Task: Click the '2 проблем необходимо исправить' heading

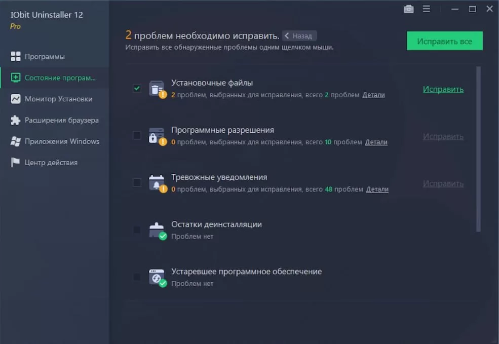Action: 202,35
